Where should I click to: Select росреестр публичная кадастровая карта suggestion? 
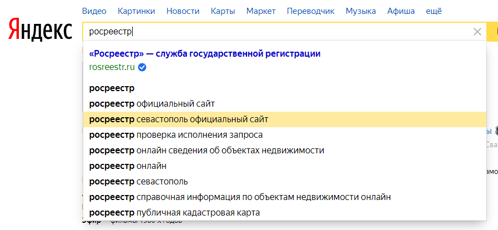[x=285, y=213]
